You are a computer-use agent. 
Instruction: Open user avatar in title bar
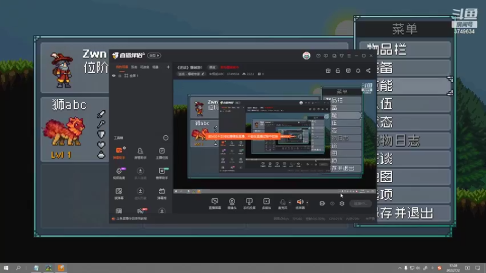306,56
